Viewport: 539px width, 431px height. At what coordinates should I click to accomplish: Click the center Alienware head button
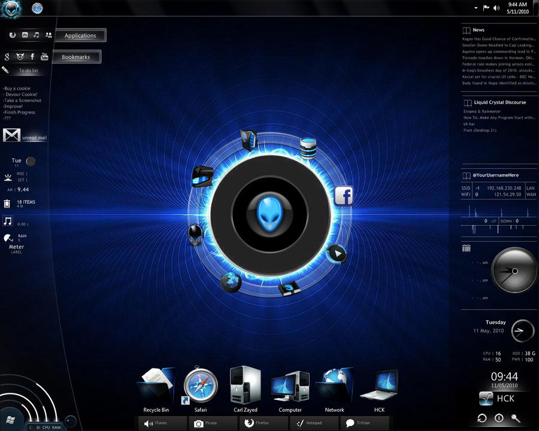click(x=269, y=214)
